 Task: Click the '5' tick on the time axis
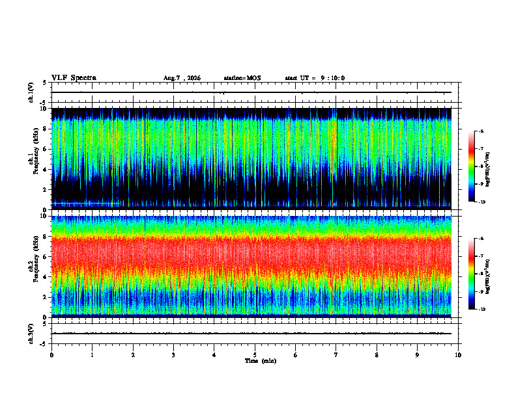tap(255, 355)
